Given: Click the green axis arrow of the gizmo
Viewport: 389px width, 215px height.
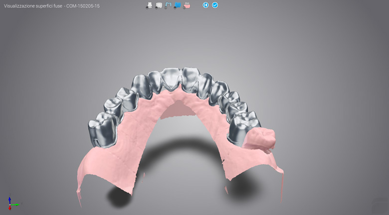Looking at the screenshot, I should 16,204.
